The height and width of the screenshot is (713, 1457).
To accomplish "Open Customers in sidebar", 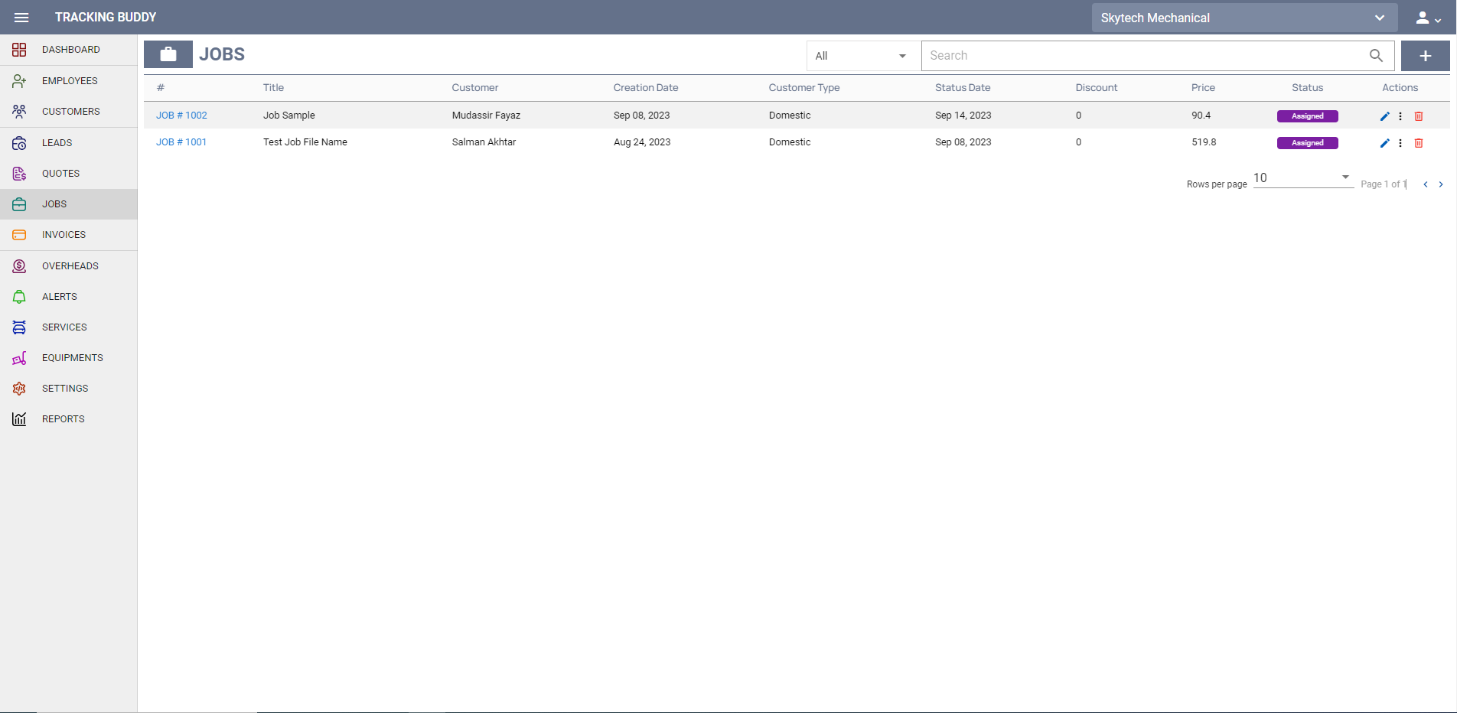I will (69, 111).
